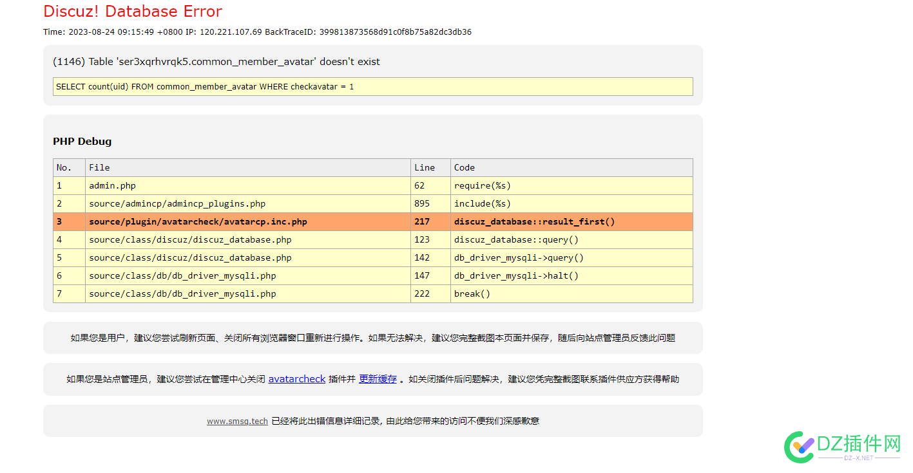The height and width of the screenshot is (473, 913).
Task: Click line number 142 cell
Action: [430, 257]
